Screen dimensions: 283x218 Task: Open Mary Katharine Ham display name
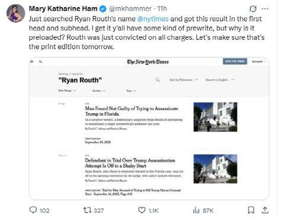point(63,9)
